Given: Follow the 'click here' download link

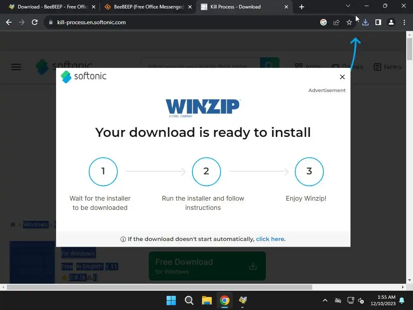Looking at the screenshot, I should pos(270,239).
